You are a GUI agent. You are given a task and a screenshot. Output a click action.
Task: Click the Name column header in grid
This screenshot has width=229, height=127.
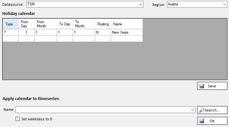coord(127,24)
